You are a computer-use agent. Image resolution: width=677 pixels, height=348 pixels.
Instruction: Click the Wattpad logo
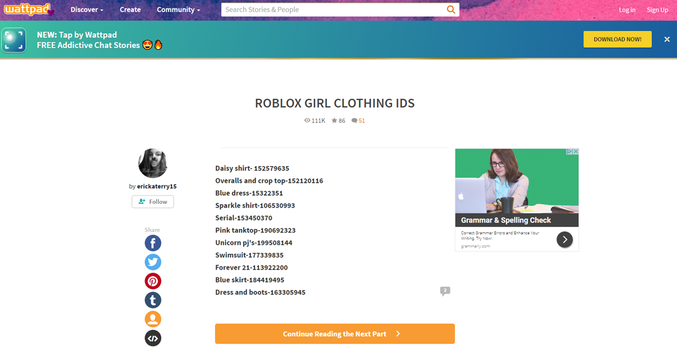(x=29, y=10)
